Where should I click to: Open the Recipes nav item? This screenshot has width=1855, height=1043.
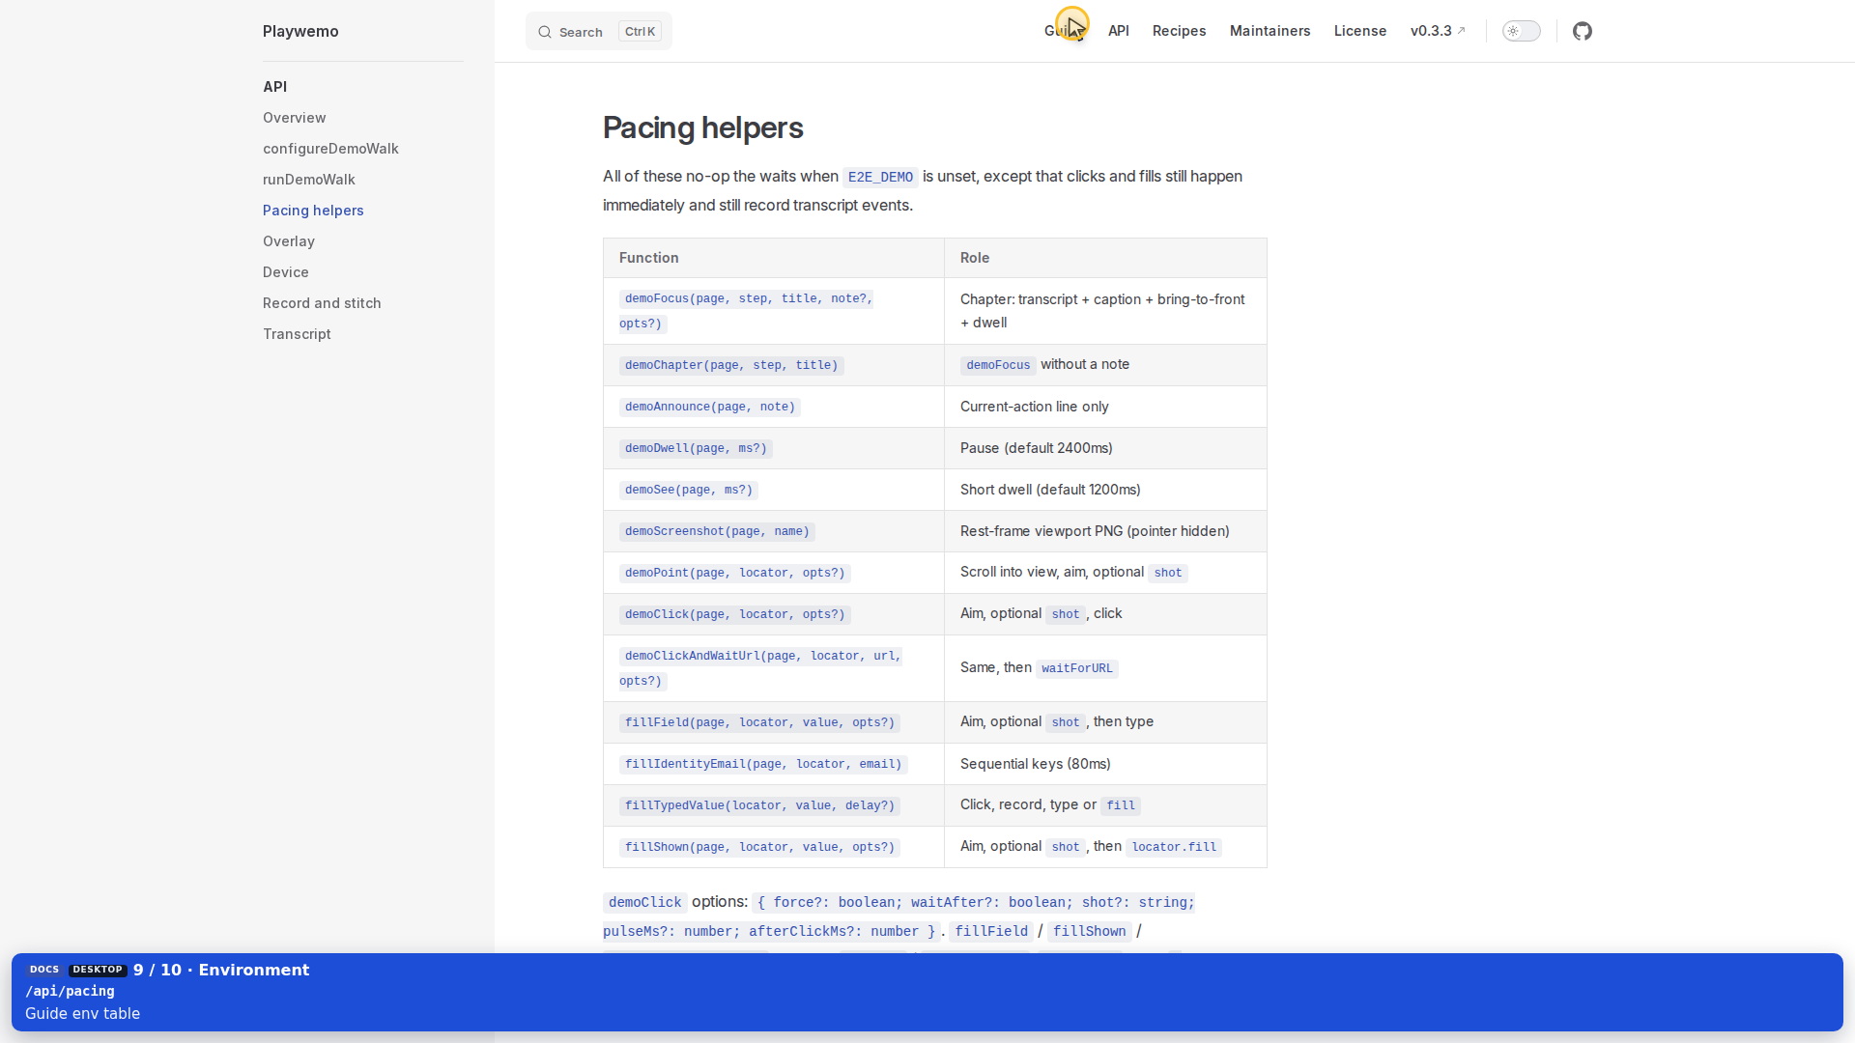[1180, 31]
